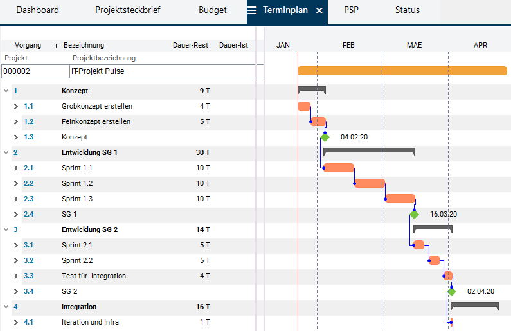
Task: Click the Dauer-Rest column header
Action: pyautogui.click(x=190, y=46)
